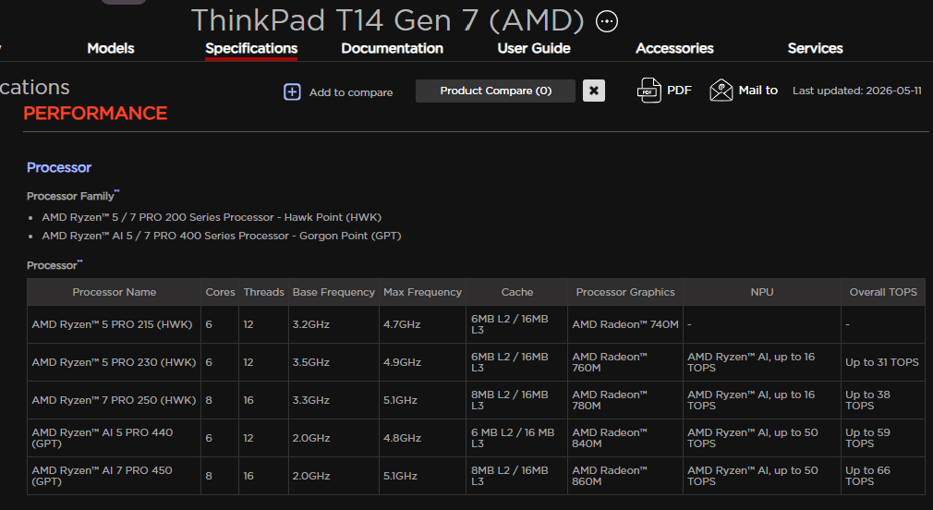Click the Processor Name column header
933x510 pixels.
pyautogui.click(x=115, y=292)
